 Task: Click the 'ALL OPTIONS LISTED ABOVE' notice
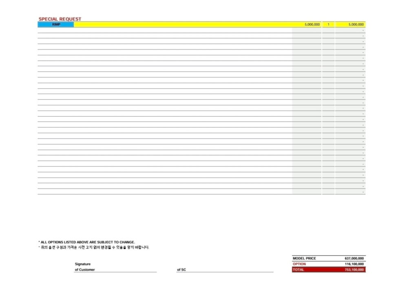point(86,242)
